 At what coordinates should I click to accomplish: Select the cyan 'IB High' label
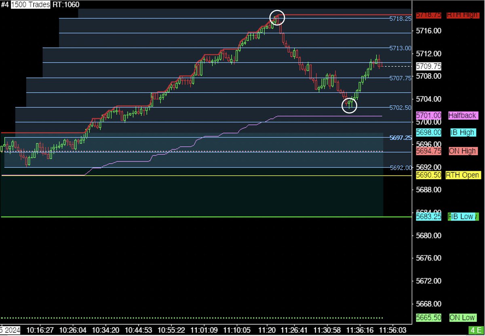463,132
